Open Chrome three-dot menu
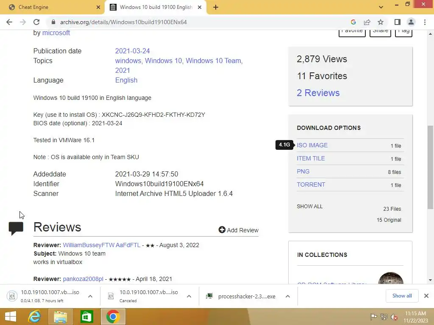This screenshot has width=434, height=325. tap(425, 22)
